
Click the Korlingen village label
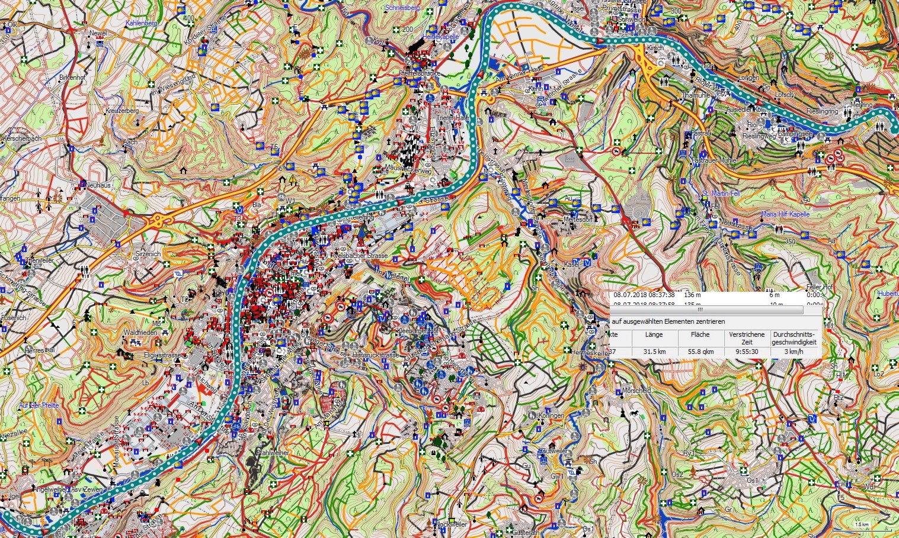551,416
